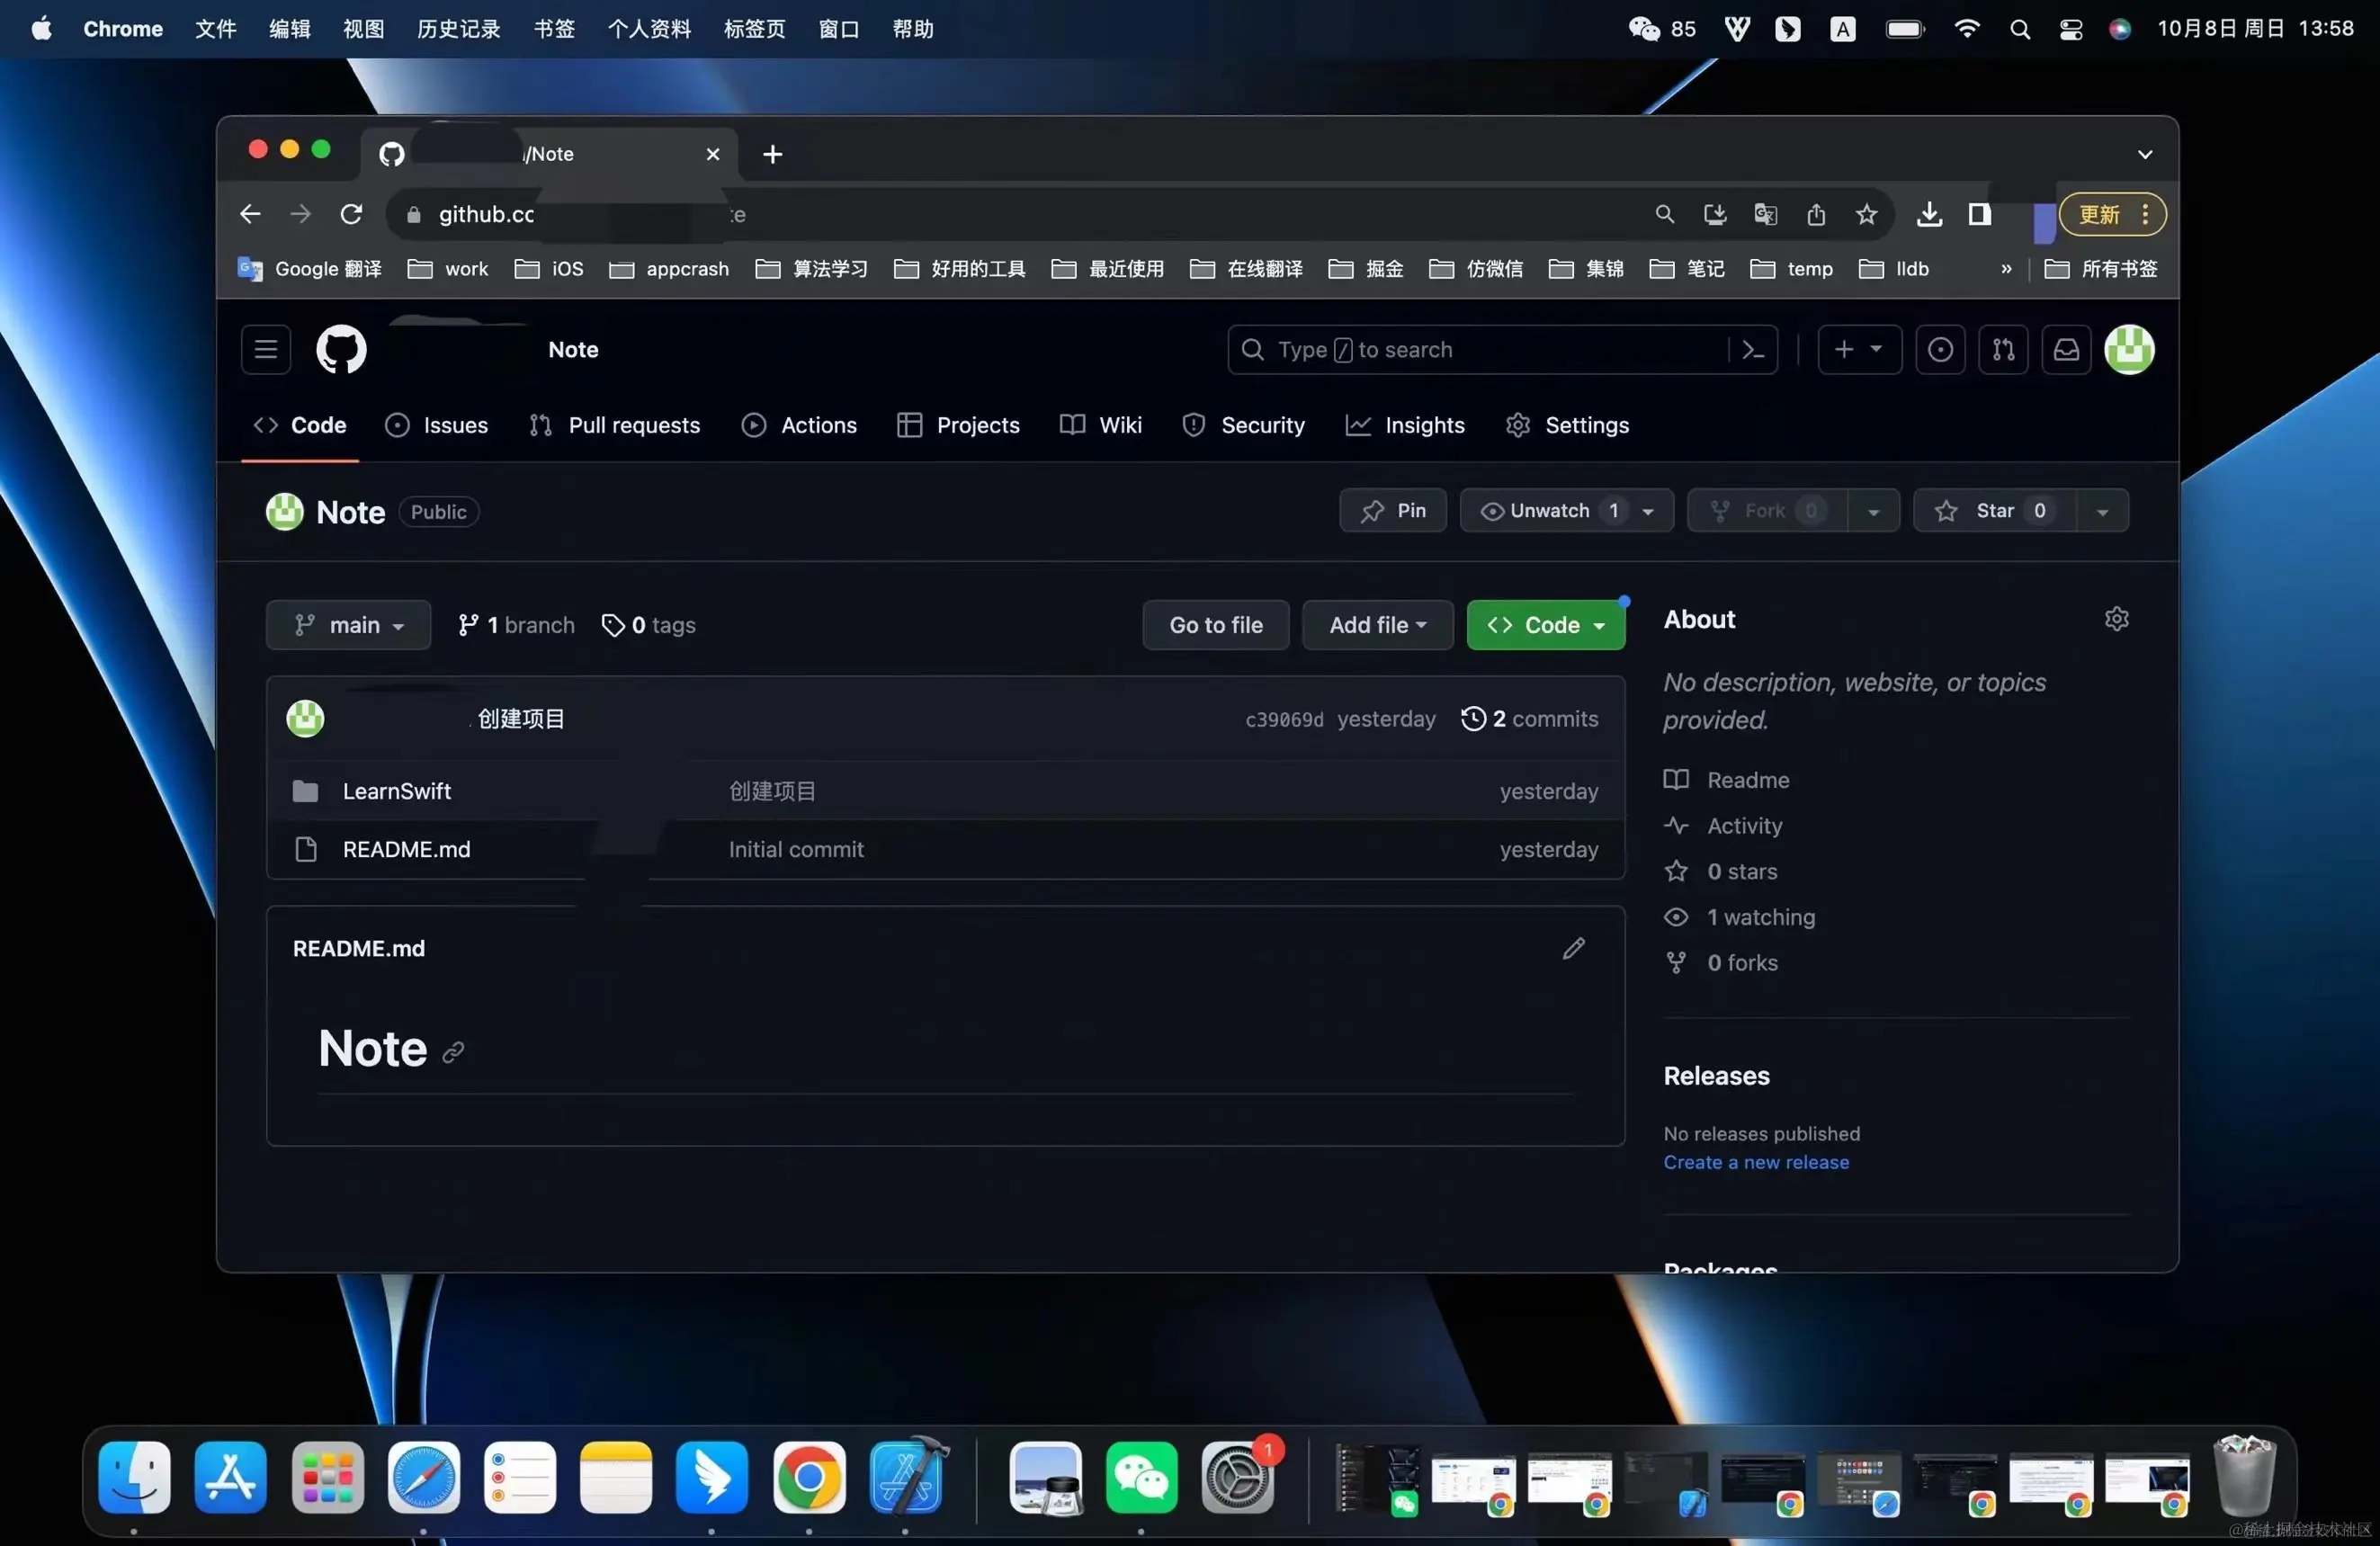Click the GitHub Octocat logo
The width and height of the screenshot is (2380, 1546).
[x=341, y=349]
